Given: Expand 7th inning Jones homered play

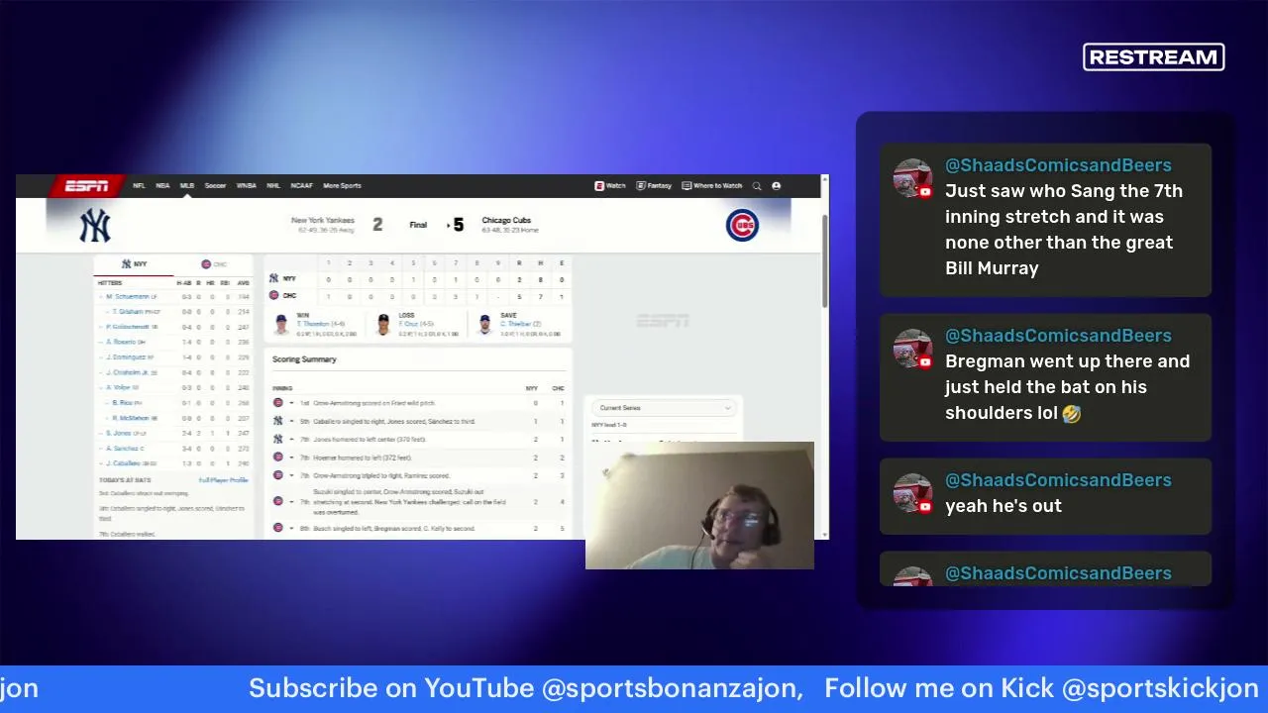Looking at the screenshot, I should point(291,440).
